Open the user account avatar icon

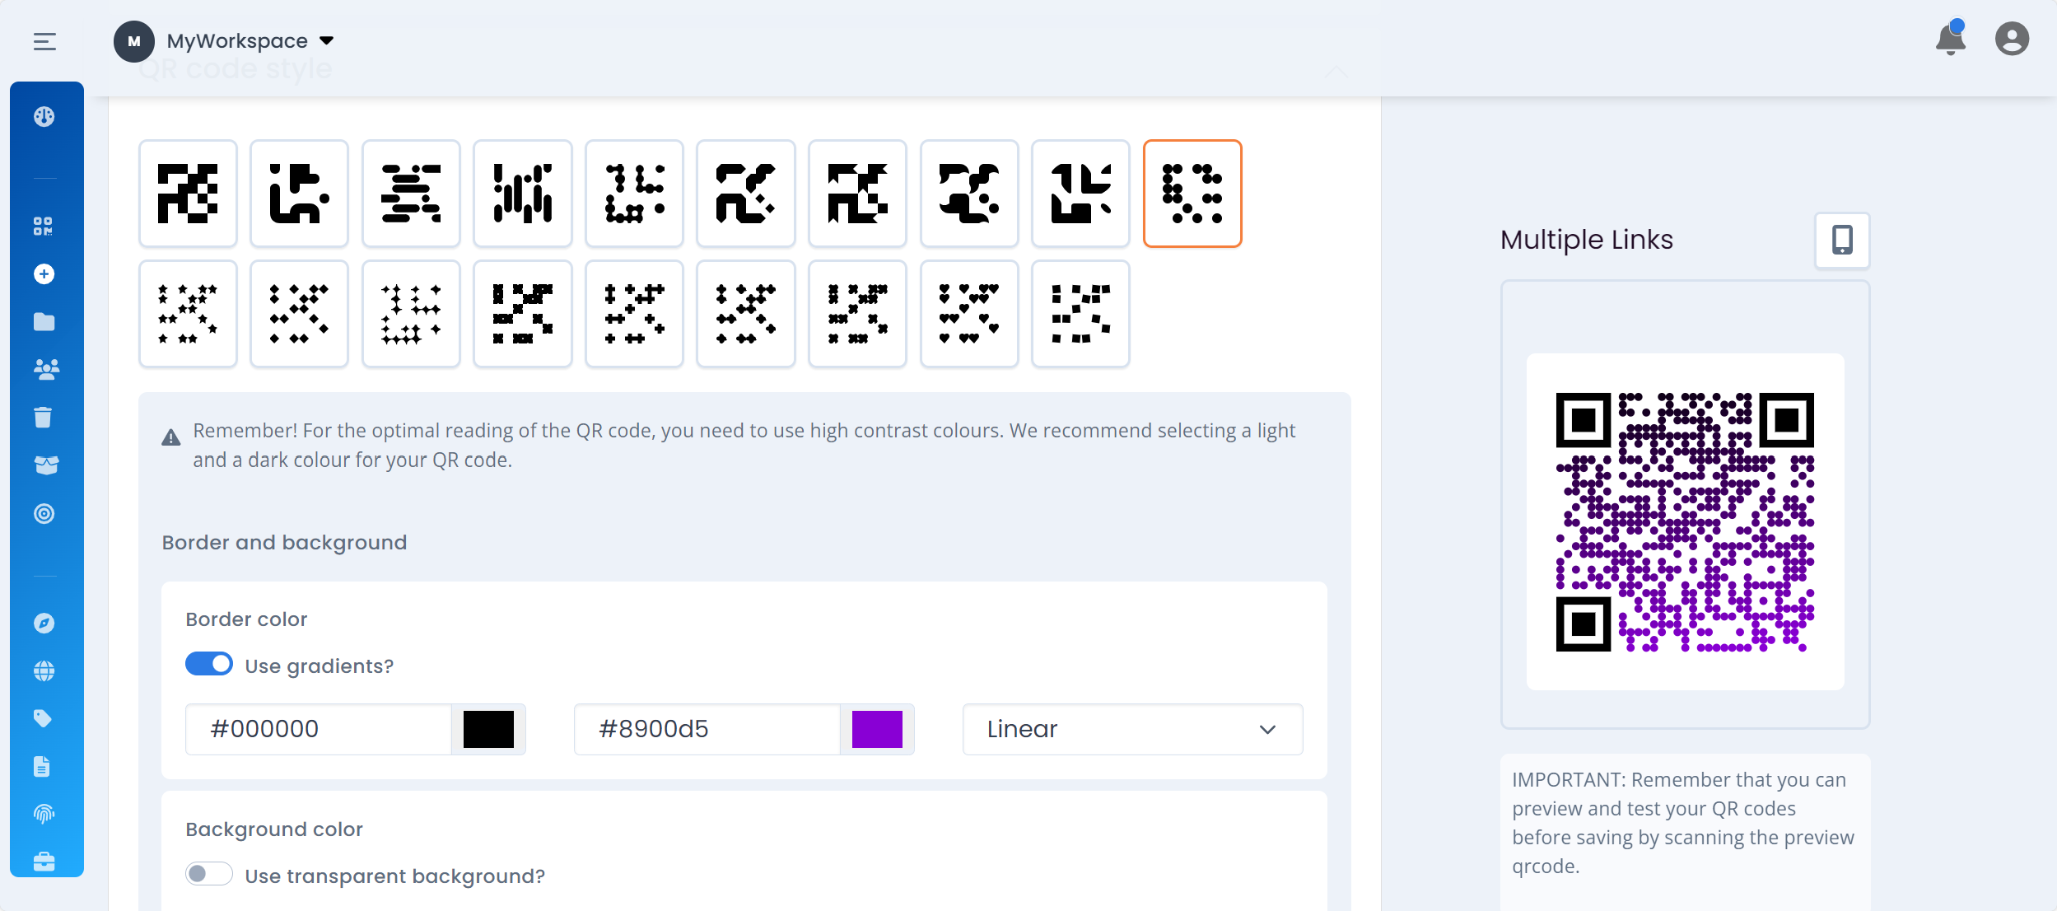(x=2011, y=40)
